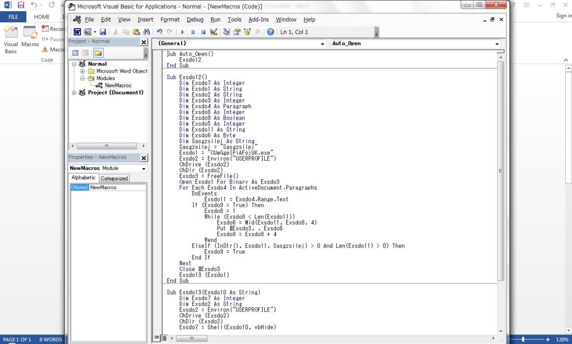Open the Insert UserForm dropdown arrow
Viewport: 572px width, 344px height.
click(94, 32)
